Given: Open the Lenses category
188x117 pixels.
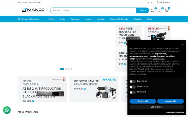Looking at the screenshot, I should 88,19.
